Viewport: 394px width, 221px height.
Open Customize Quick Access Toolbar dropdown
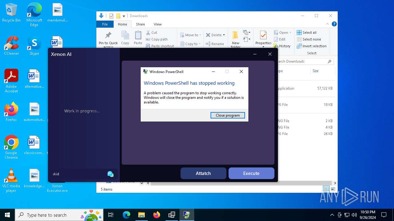click(124, 16)
